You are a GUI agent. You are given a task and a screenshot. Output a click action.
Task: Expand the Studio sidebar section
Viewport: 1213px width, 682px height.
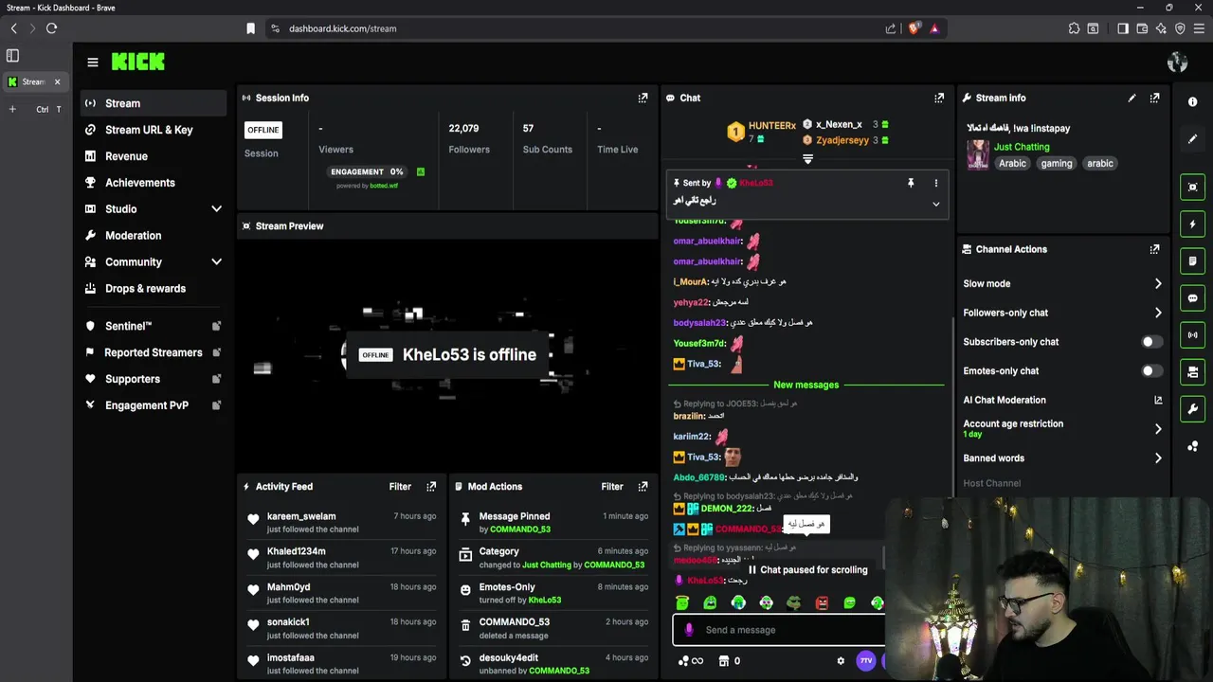(x=216, y=209)
